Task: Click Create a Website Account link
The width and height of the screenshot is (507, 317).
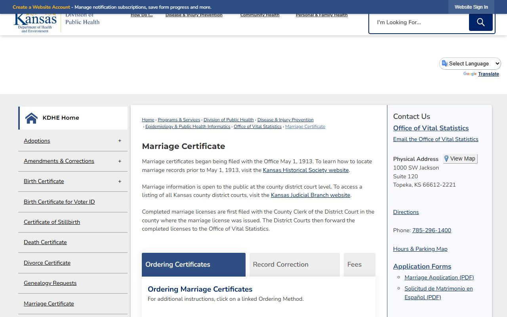Action: pyautogui.click(x=41, y=7)
